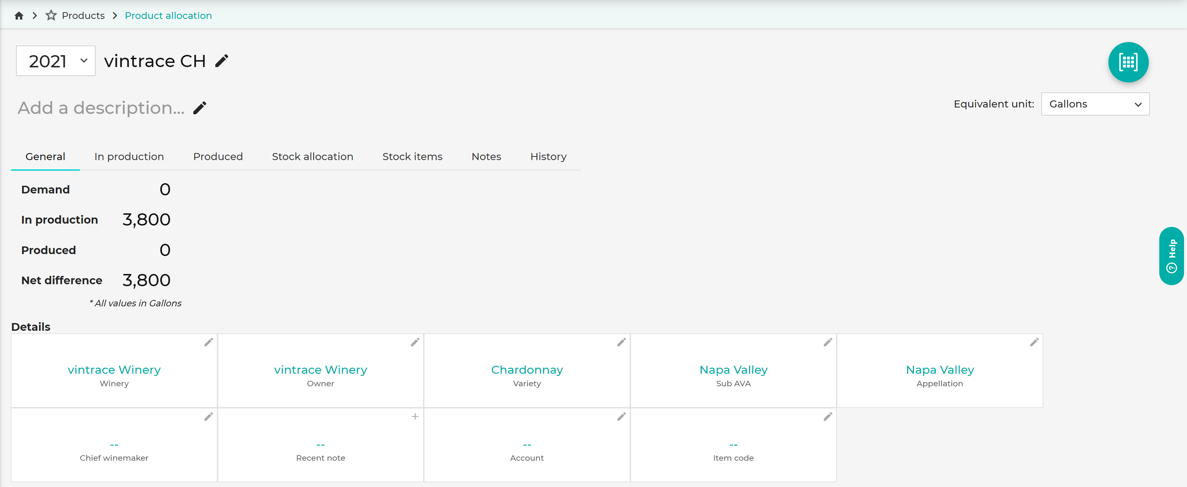Open the Chardonnay variety link
Screen dimensions: 1187x487
pos(527,370)
